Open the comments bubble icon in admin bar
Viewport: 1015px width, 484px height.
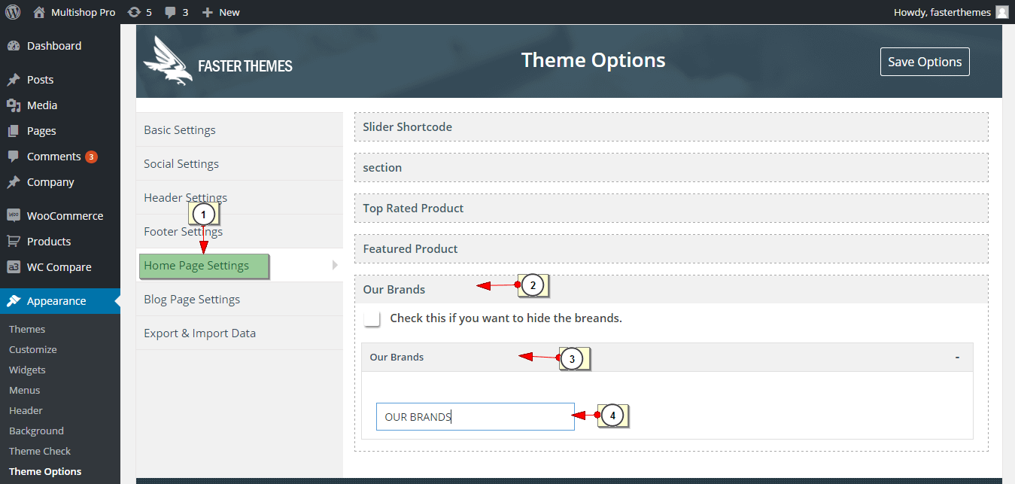pos(171,13)
